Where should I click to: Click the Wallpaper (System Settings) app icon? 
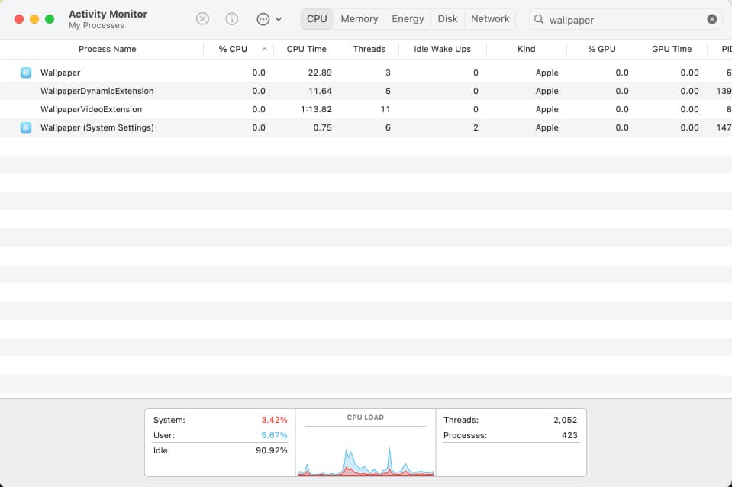[26, 127]
